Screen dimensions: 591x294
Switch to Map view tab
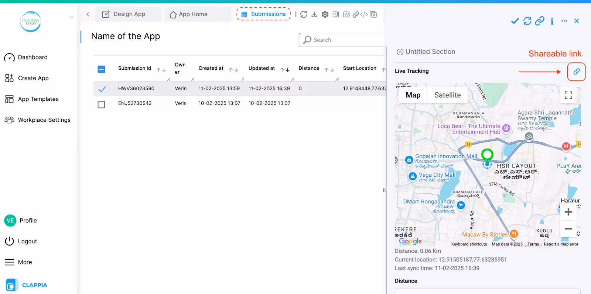[x=413, y=95]
